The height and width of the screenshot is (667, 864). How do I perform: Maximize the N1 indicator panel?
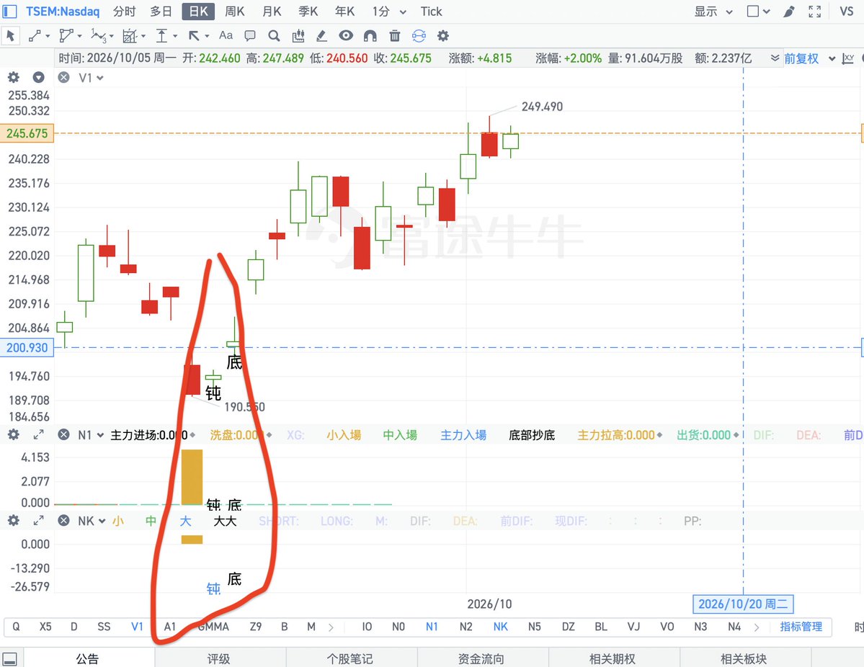[39, 435]
